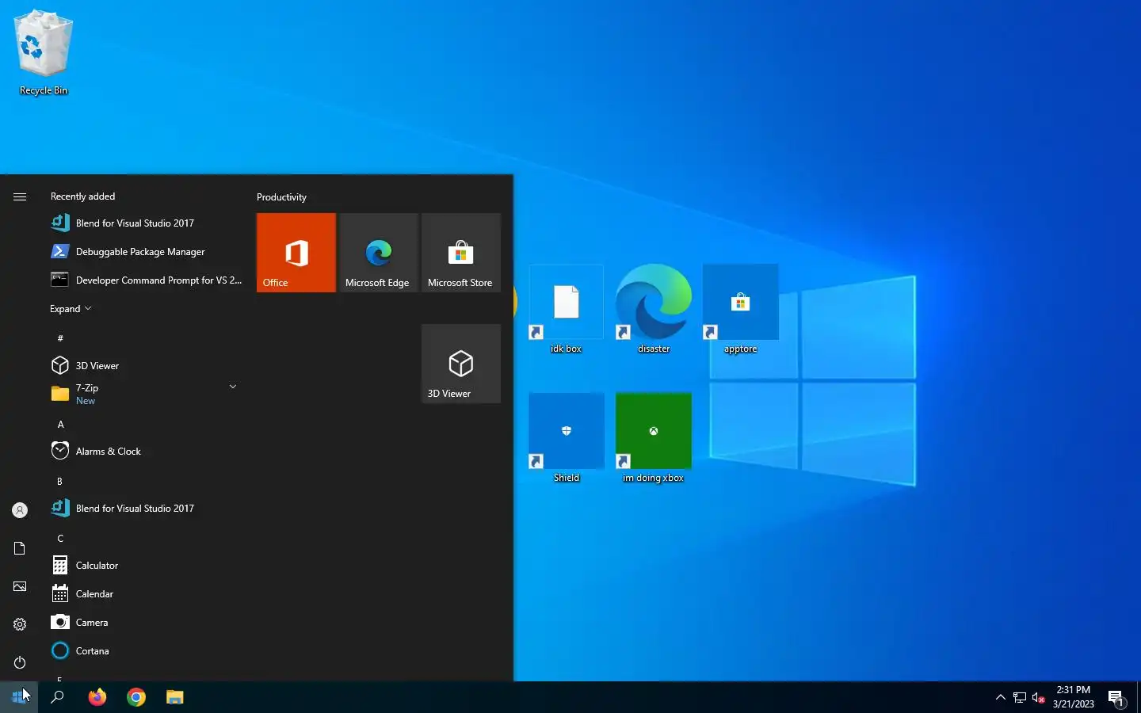Image resolution: width=1141 pixels, height=713 pixels.
Task: Click the Power icon in the Start sidebar
Action: pyautogui.click(x=20, y=662)
